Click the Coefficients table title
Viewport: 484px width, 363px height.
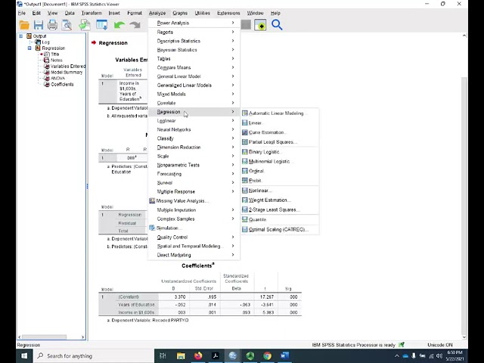click(x=198, y=265)
